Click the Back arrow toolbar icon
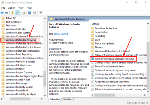The image size is (150, 105). tap(2, 13)
